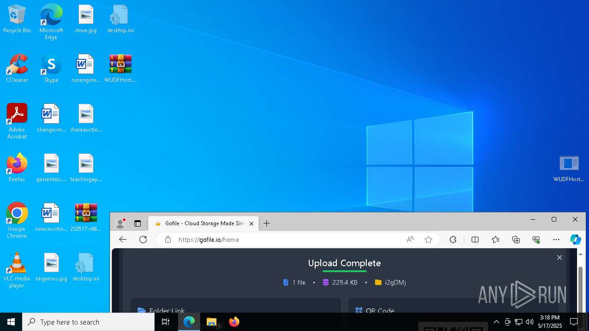The image size is (589, 331).
Task: Go back in the Edge browser
Action: coord(122,240)
